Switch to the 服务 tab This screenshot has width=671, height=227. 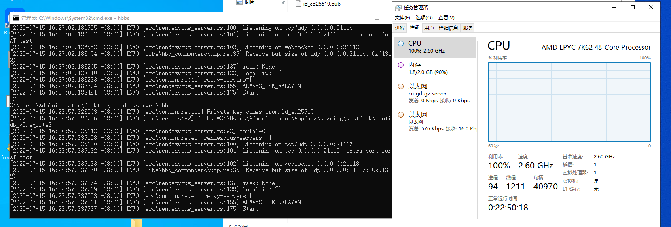tap(468, 28)
